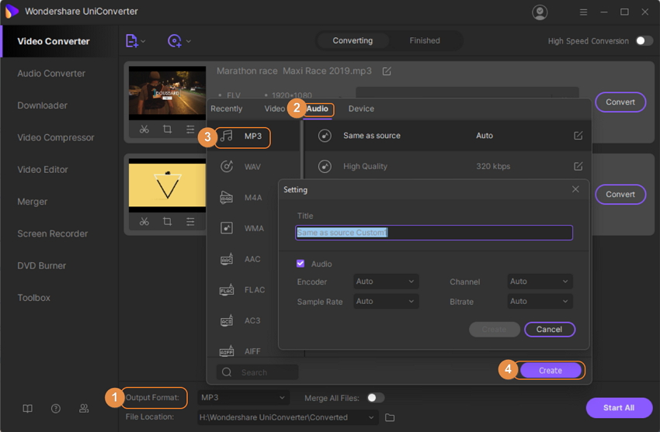Click the add files icon in toolbar
This screenshot has height=432, width=660.
(x=132, y=41)
